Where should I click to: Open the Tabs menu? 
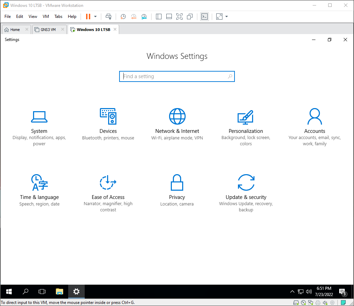[58, 17]
